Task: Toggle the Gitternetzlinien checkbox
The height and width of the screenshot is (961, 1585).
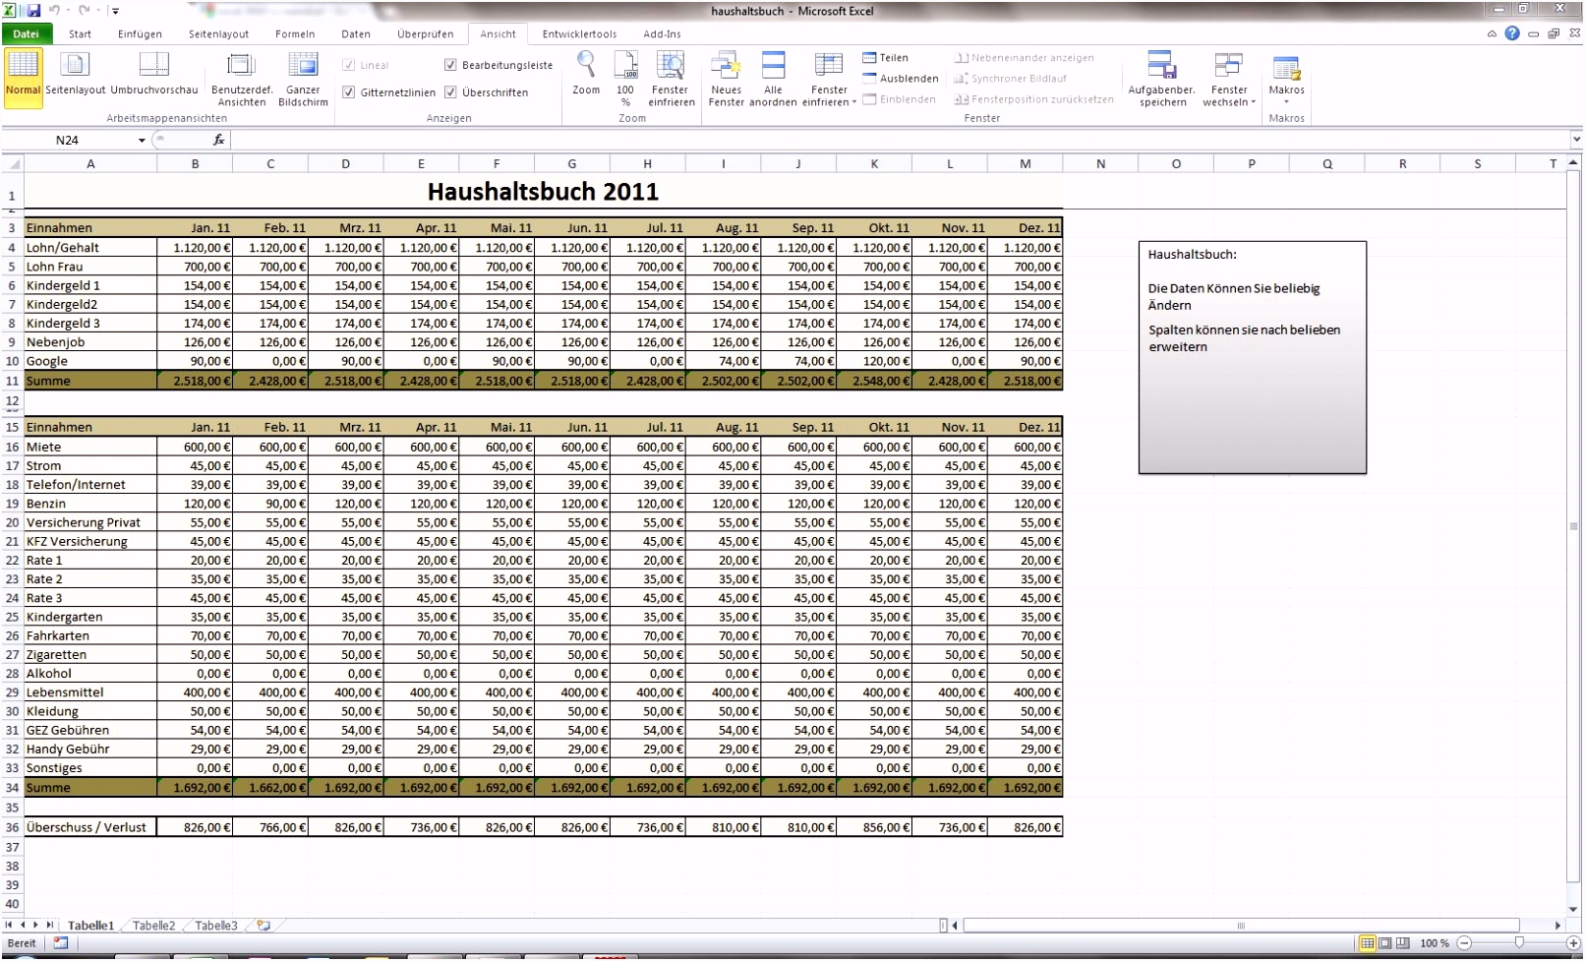Action: point(349,92)
